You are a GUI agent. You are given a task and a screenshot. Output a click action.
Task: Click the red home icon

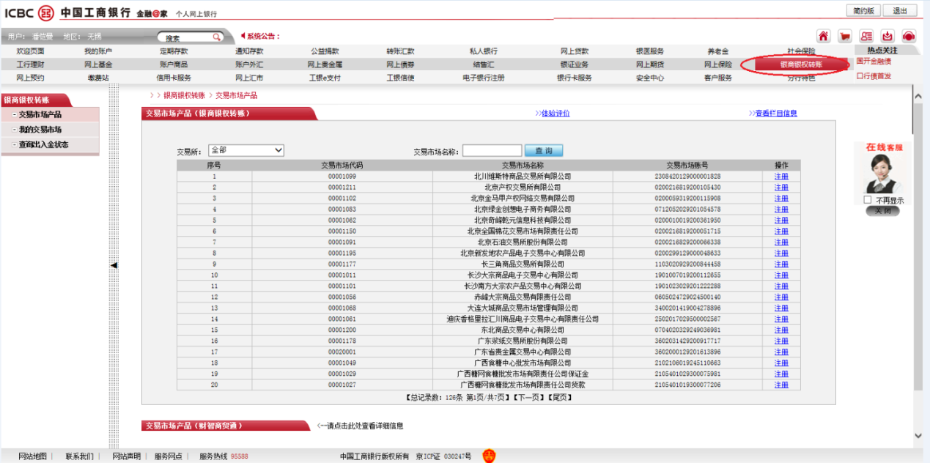[x=824, y=36]
